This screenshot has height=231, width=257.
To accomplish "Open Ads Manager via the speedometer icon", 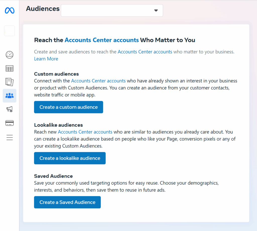I will [9, 55].
